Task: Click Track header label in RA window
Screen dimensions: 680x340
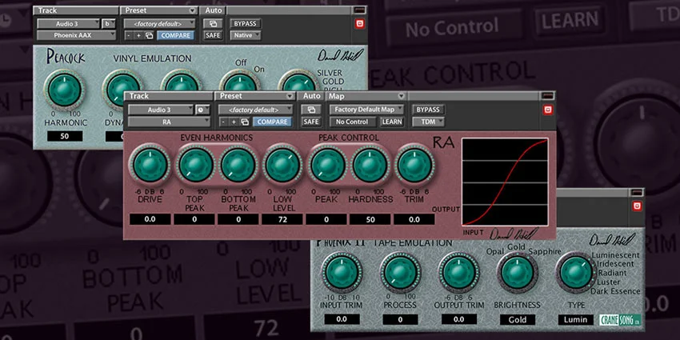Action: (x=139, y=96)
